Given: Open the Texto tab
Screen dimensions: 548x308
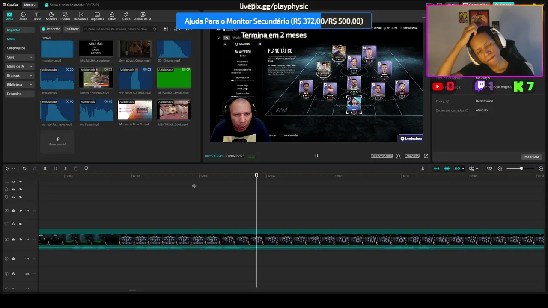Looking at the screenshot, I should 37,16.
